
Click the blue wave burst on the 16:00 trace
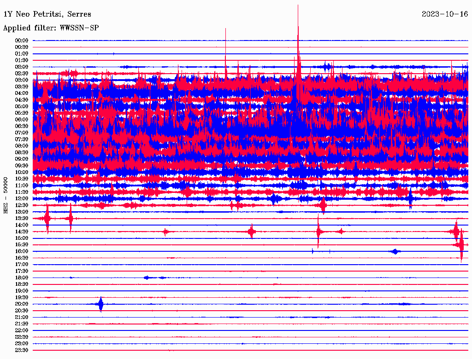pos(395,251)
